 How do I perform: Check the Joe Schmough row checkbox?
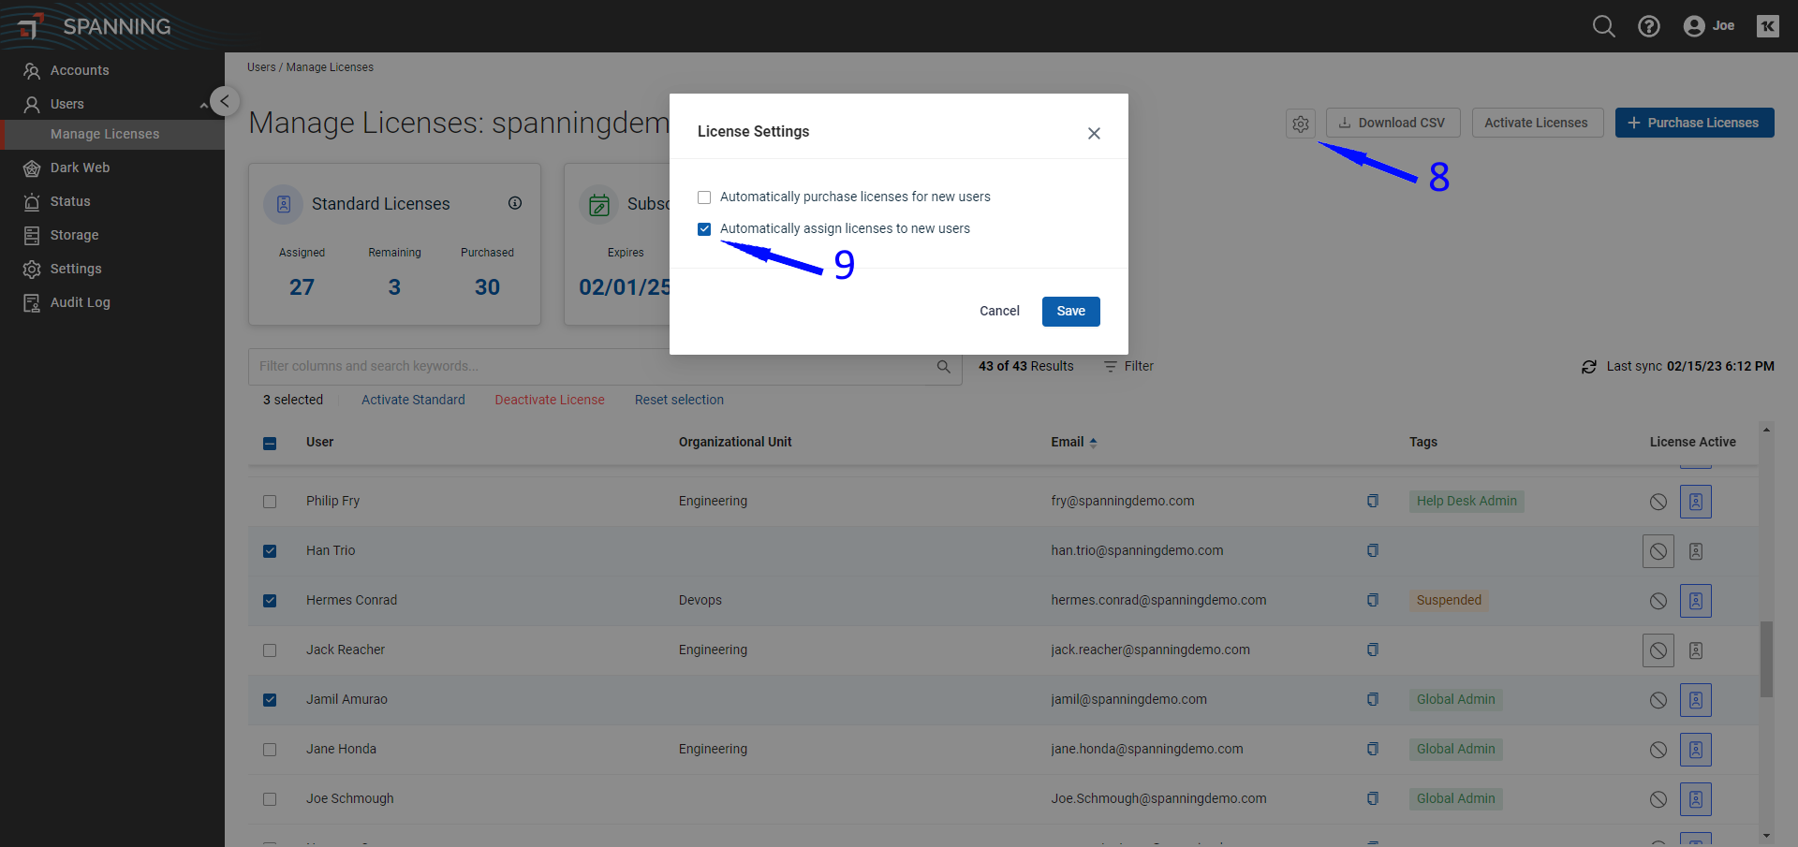tap(270, 799)
